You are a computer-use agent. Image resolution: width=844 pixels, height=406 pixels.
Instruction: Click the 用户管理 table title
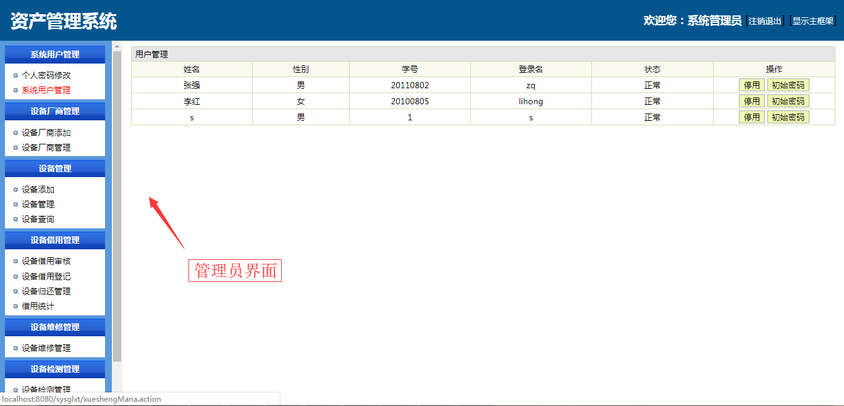coord(151,54)
